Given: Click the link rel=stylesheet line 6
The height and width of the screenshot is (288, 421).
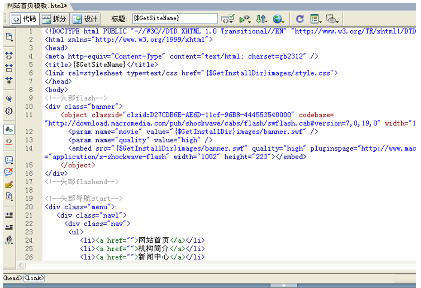Looking at the screenshot, I should (x=191, y=73).
